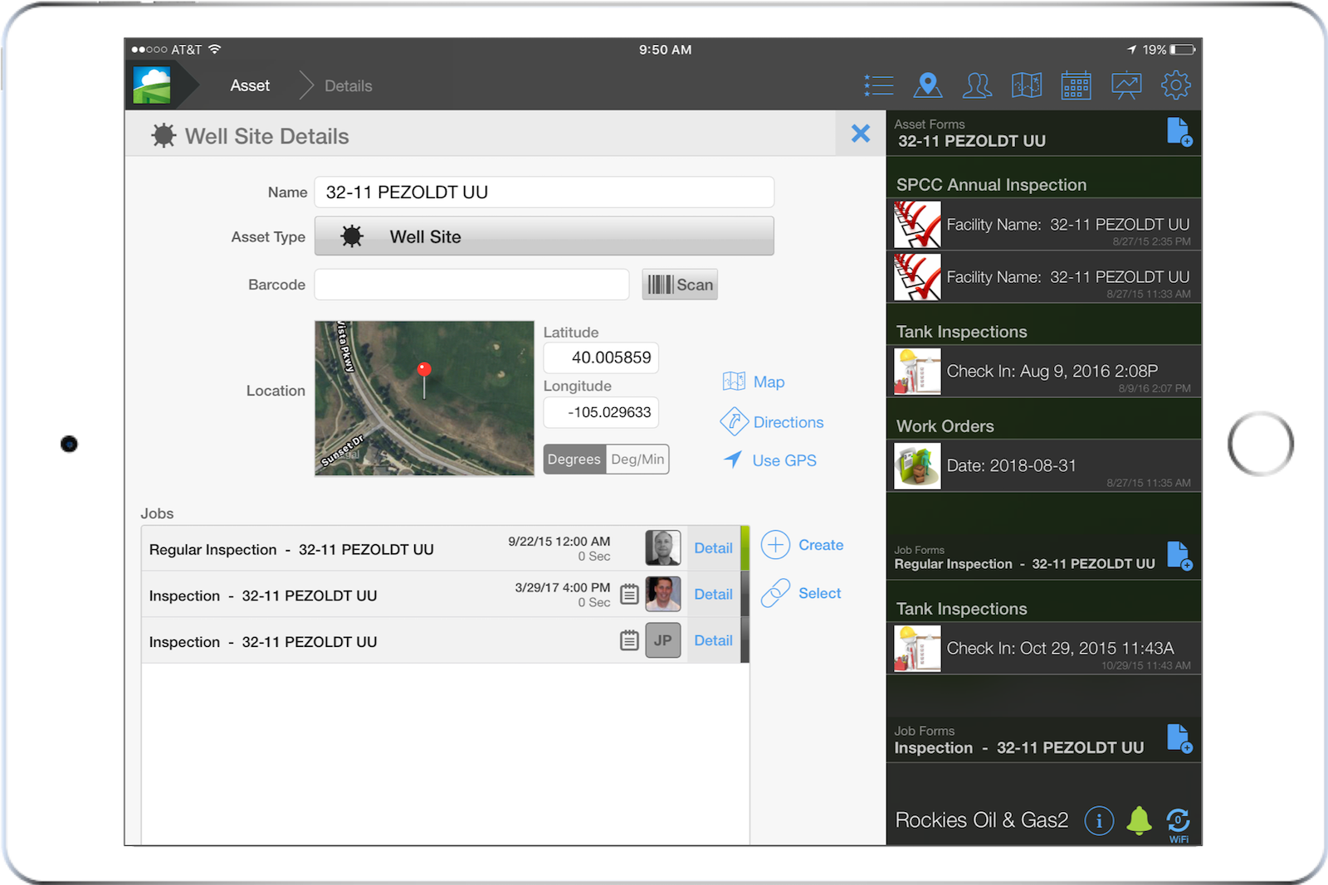Open the list view icon in toolbar
1328x885 pixels.
click(x=877, y=85)
